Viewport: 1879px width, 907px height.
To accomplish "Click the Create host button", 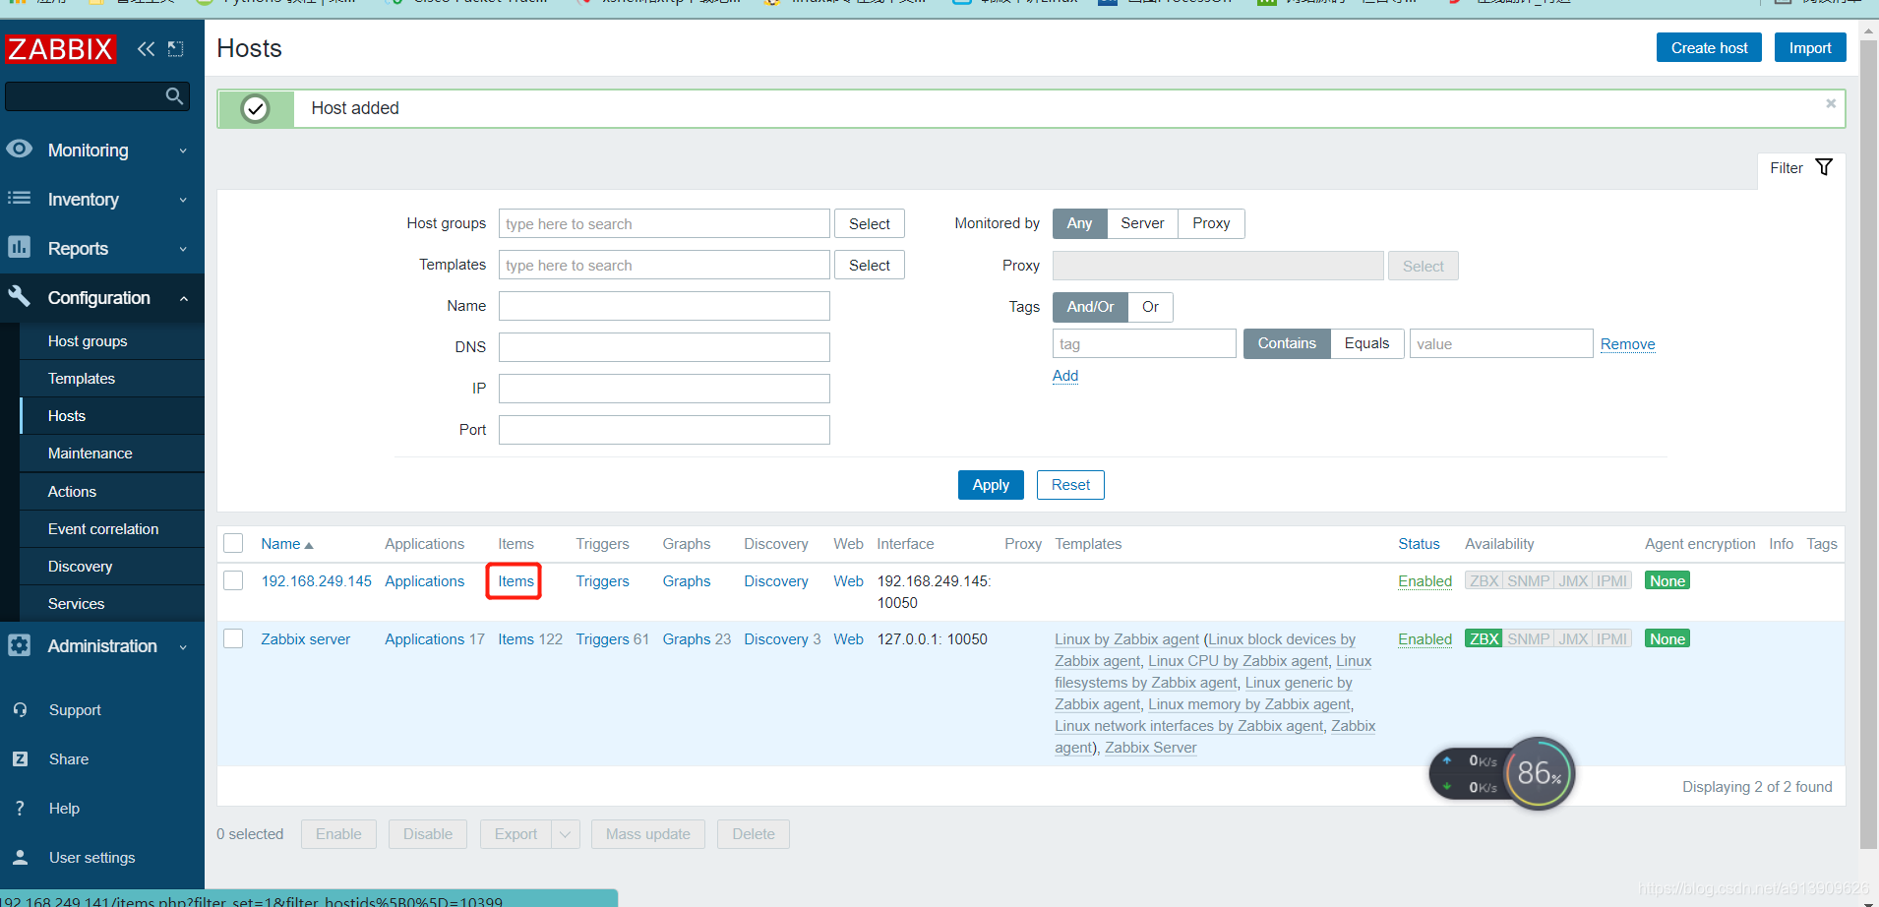I will 1709,47.
